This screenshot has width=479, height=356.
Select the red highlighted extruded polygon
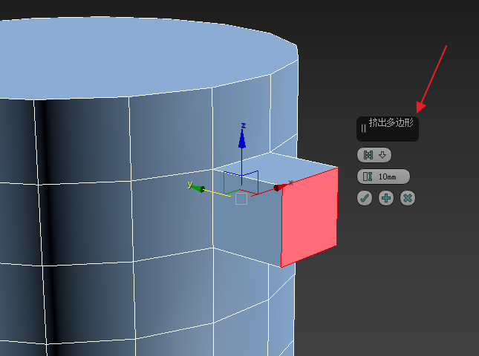tap(309, 217)
